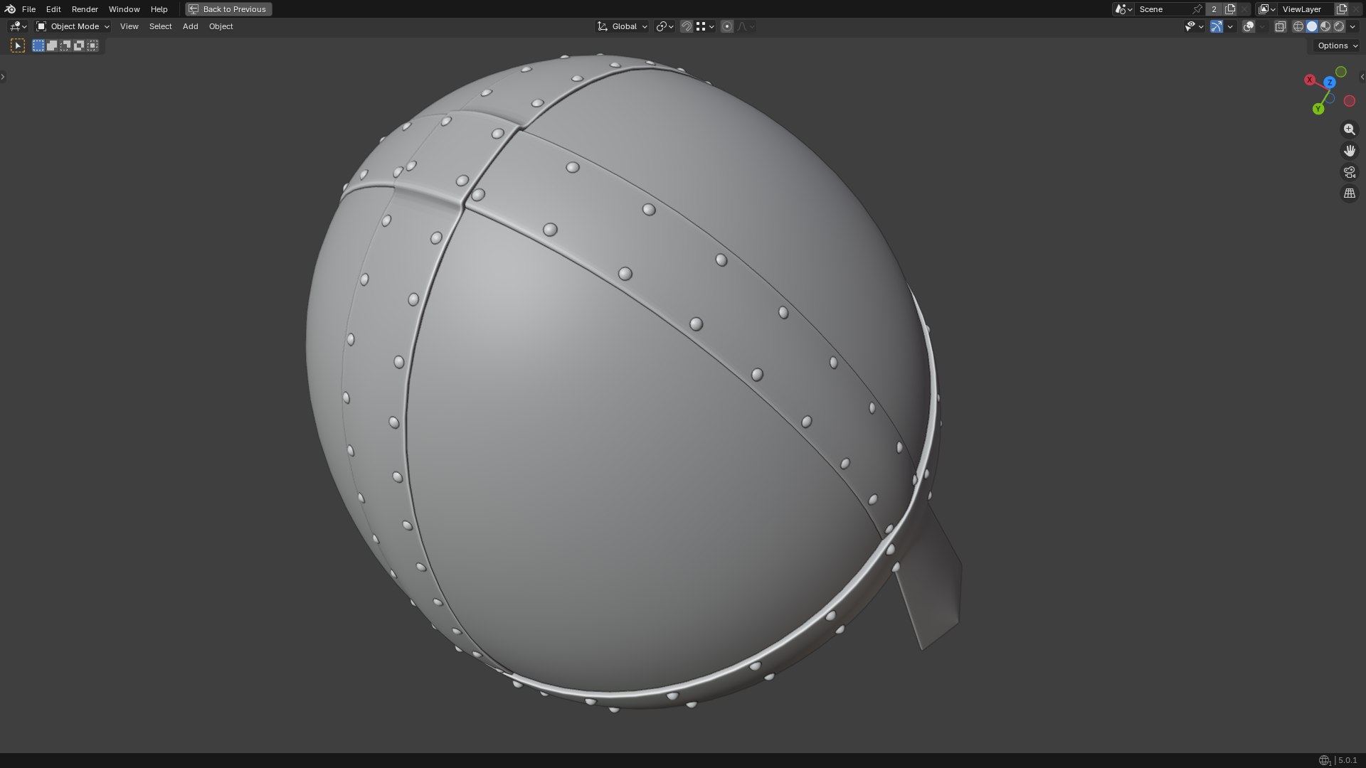Open the editor type selector dropdown
The image size is (1366, 768).
18,26
